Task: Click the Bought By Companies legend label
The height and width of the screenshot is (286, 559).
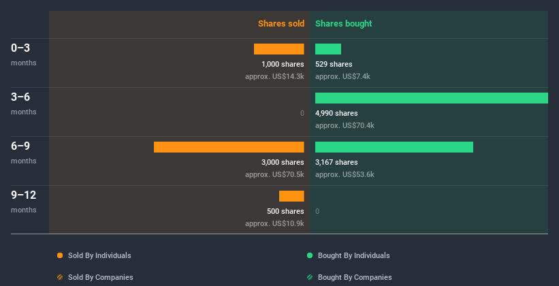Action: point(355,277)
